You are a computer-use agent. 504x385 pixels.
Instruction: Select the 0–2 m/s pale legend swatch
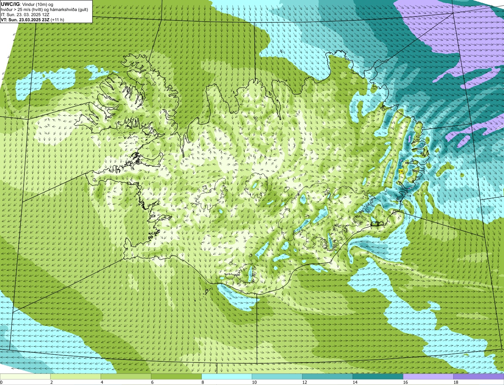coord(25,377)
